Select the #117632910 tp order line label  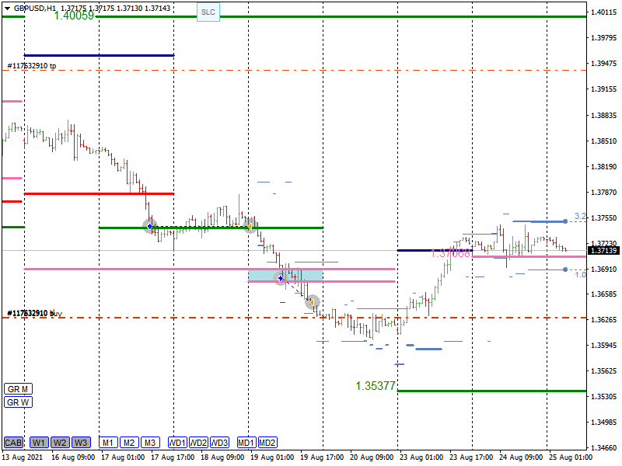[x=32, y=66]
